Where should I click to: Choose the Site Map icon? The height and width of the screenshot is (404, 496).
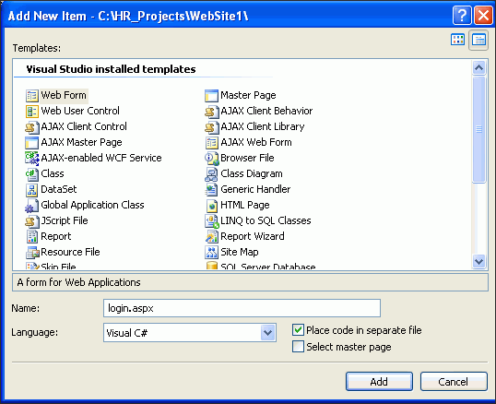click(x=211, y=253)
